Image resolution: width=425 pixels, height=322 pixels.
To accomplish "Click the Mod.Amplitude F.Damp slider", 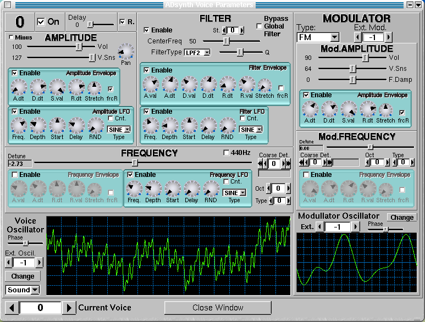I will click(352, 80).
